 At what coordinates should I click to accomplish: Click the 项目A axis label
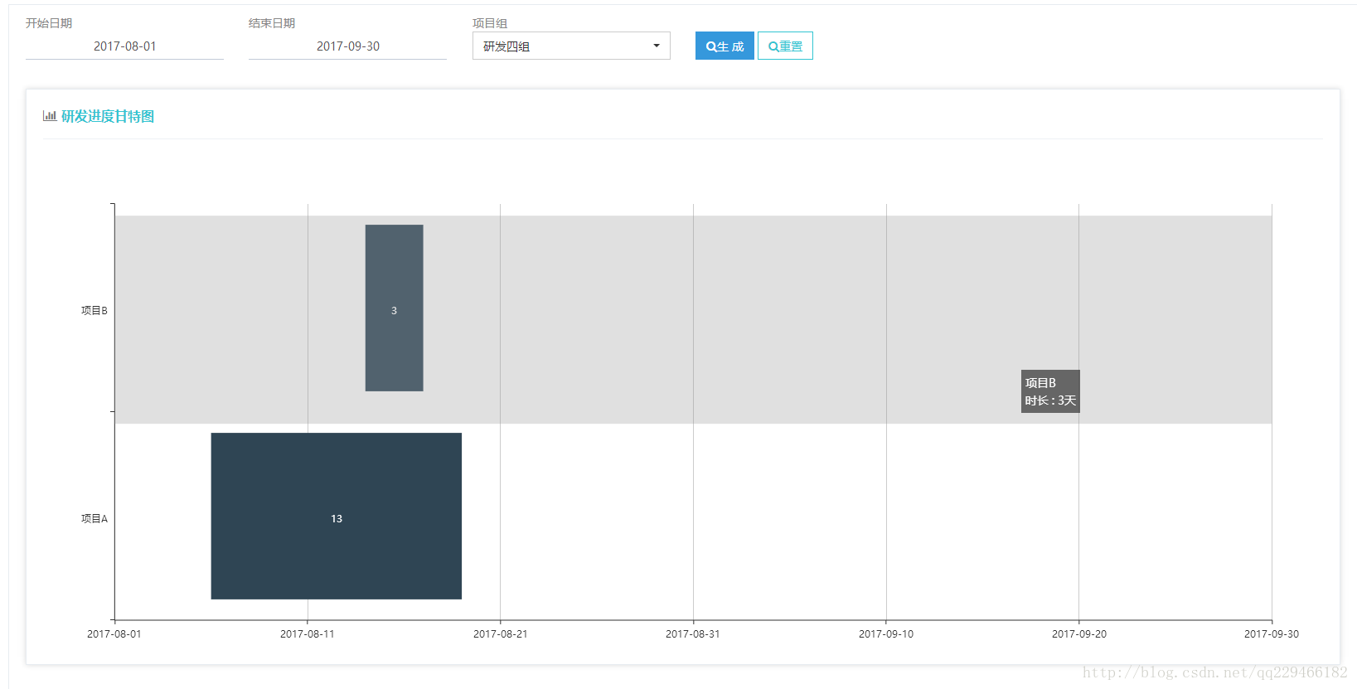click(95, 518)
